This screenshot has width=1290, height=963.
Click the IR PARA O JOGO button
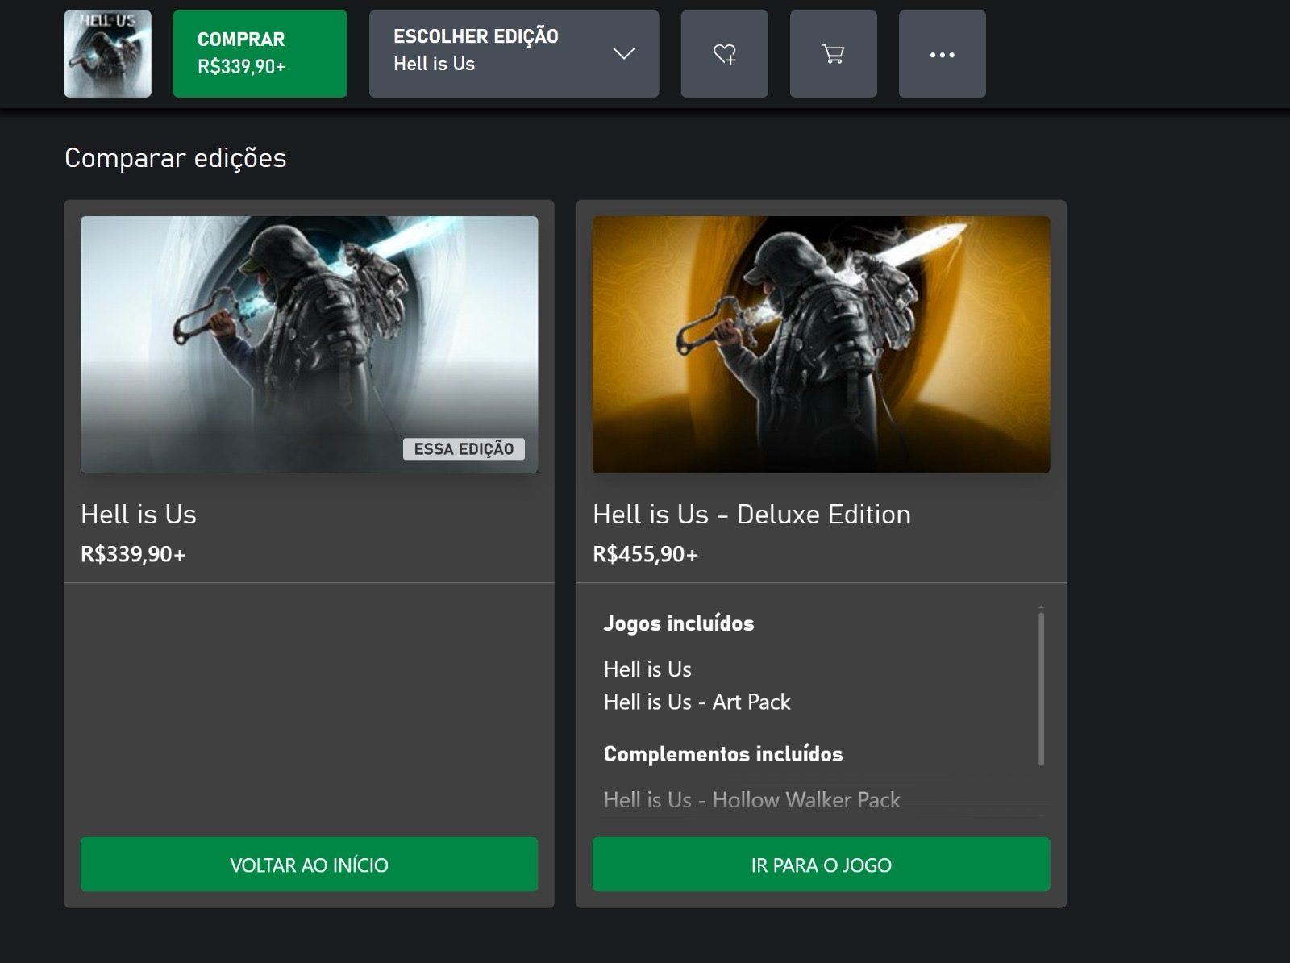821,865
